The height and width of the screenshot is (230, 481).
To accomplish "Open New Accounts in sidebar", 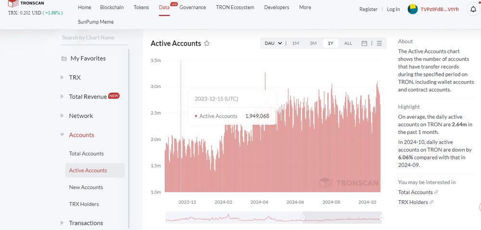I will tap(86, 187).
